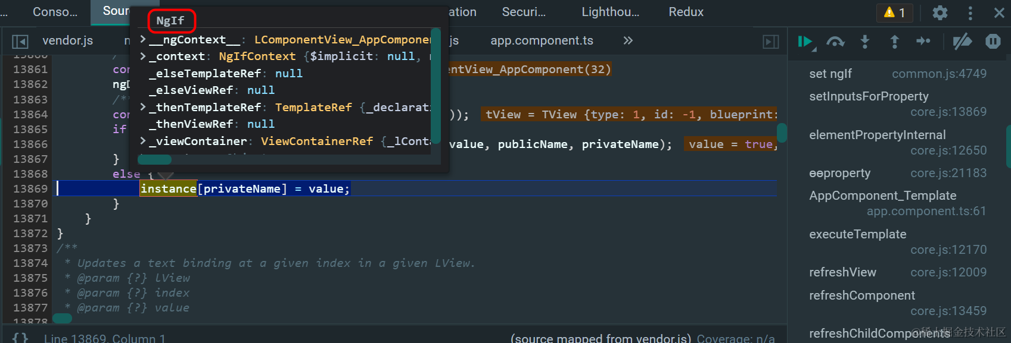
Task: Open the core.js:13459 source link
Action: click(x=948, y=311)
